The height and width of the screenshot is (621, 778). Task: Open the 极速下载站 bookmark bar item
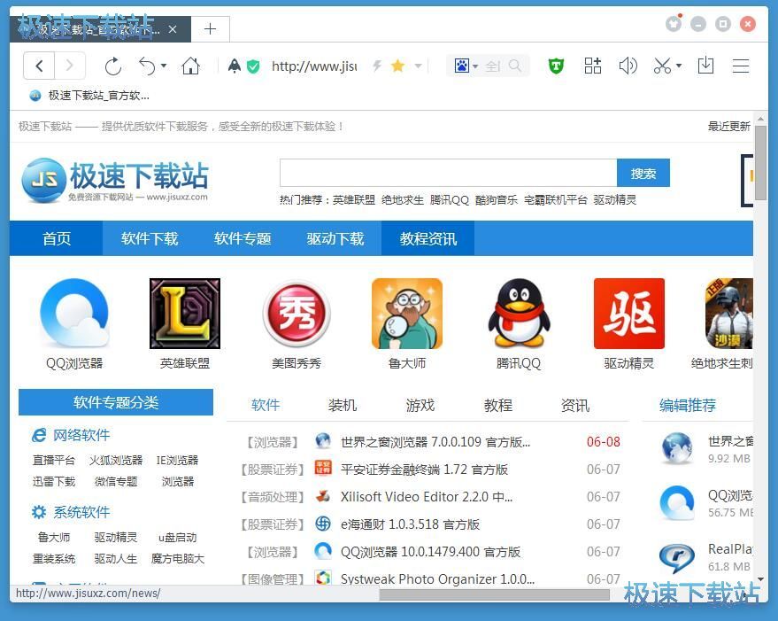pos(89,96)
